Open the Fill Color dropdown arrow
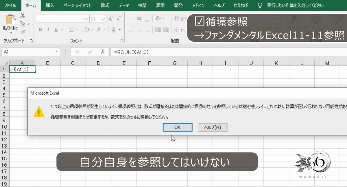Viewport: 347px width, 187px height. (92, 30)
